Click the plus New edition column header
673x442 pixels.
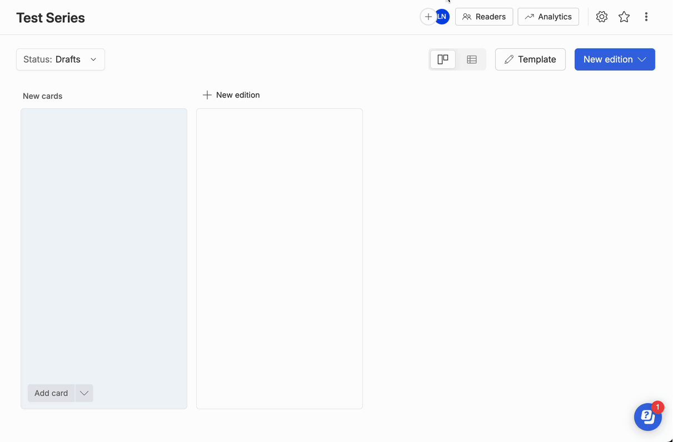click(x=231, y=95)
